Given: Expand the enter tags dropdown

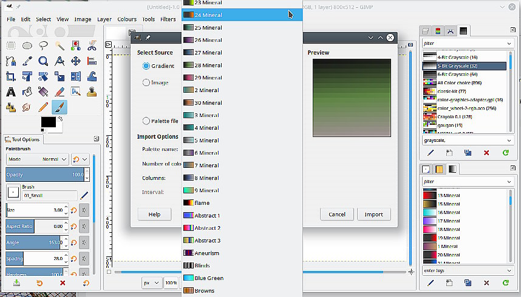Looking at the screenshot, I should click(509, 270).
